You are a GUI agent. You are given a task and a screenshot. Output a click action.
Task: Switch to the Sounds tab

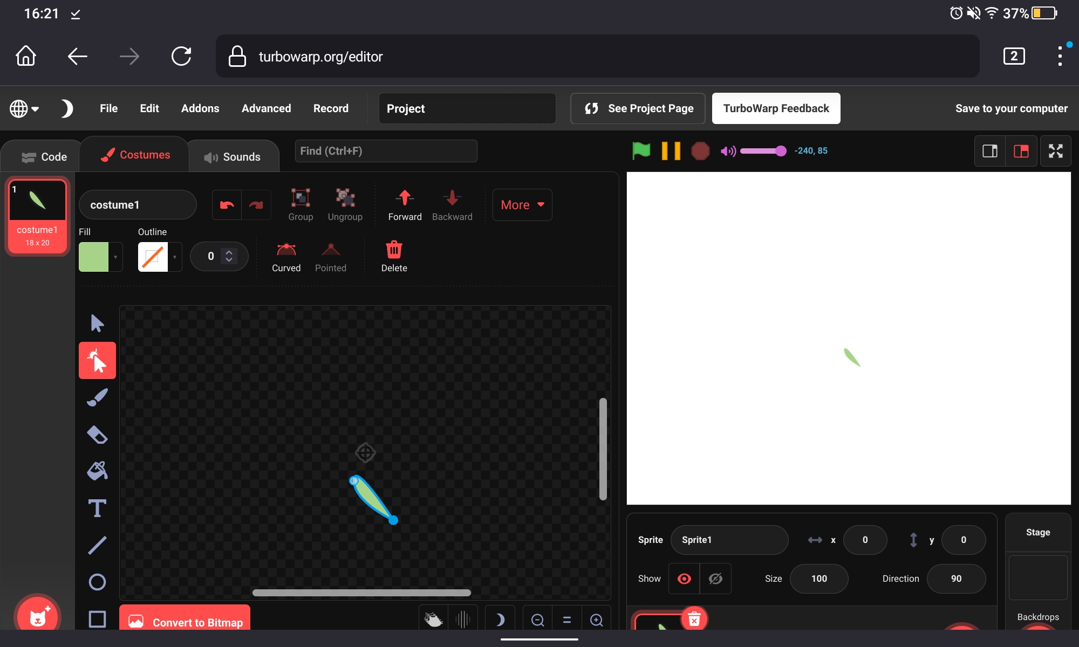[233, 157]
